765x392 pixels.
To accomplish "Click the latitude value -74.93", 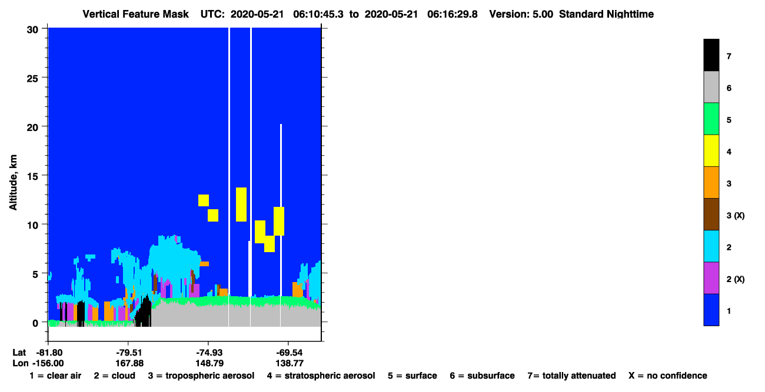I will tap(208, 352).
